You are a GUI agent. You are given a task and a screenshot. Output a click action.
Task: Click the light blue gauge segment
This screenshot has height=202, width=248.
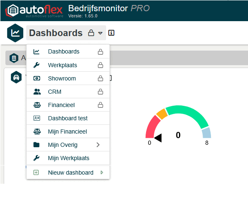[x=207, y=133]
